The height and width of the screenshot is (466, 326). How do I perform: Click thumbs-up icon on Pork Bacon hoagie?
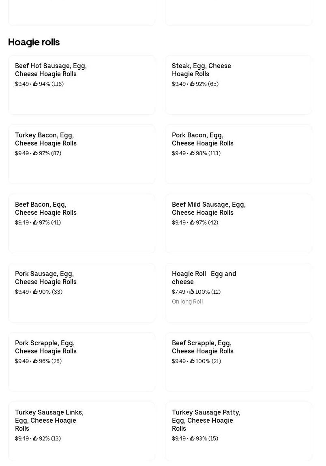[x=192, y=153]
